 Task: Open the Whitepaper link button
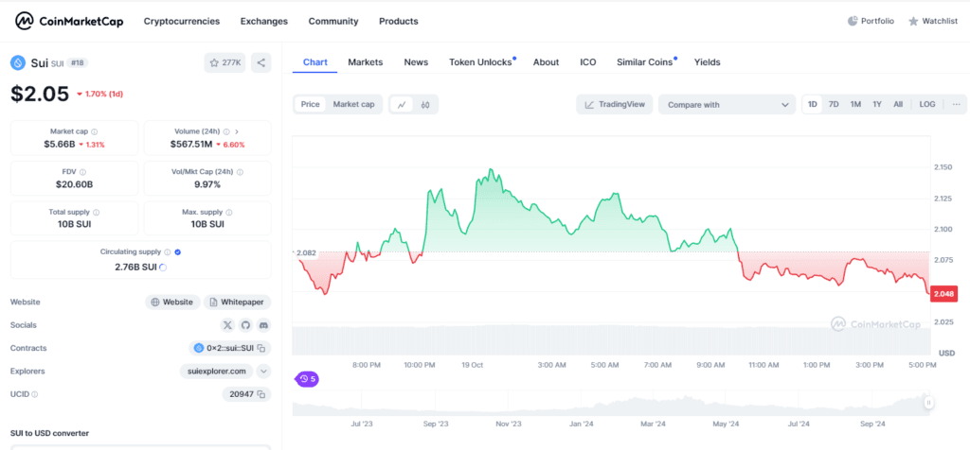[x=238, y=302]
